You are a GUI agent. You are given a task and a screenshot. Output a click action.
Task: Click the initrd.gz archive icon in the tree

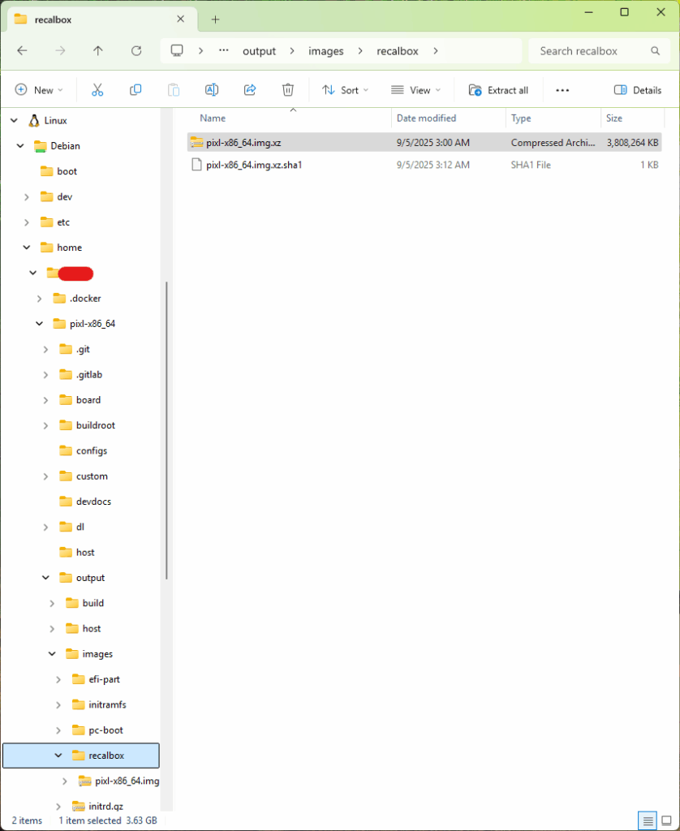coord(79,806)
